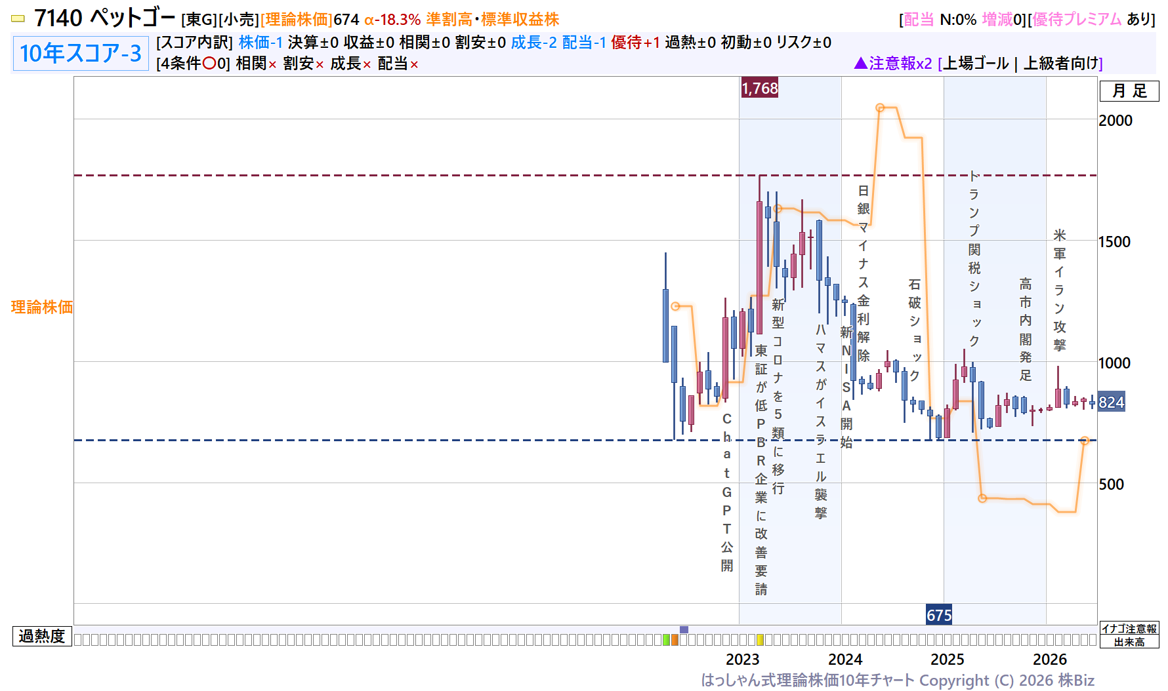Click the ChatGPT公開 event annotation
Screen dimensions: 1168x691
tap(727, 492)
